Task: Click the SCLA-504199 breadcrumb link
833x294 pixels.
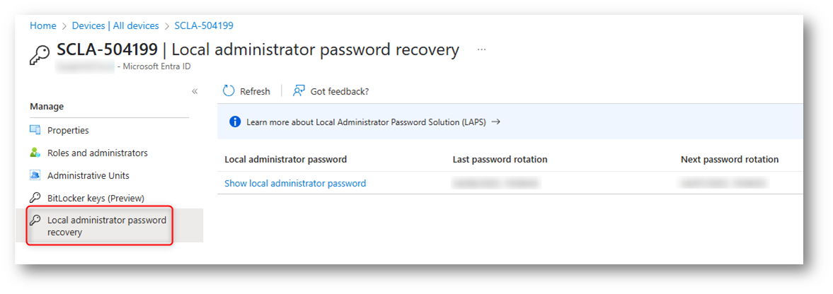Action: click(204, 25)
